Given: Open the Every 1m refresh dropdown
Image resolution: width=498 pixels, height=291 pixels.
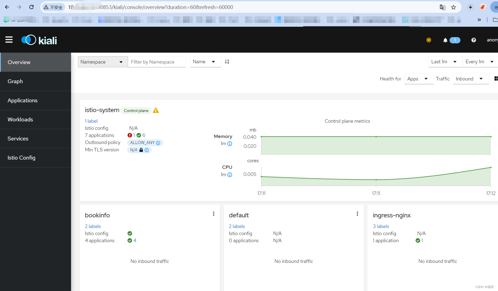Looking at the screenshot, I should coord(480,62).
